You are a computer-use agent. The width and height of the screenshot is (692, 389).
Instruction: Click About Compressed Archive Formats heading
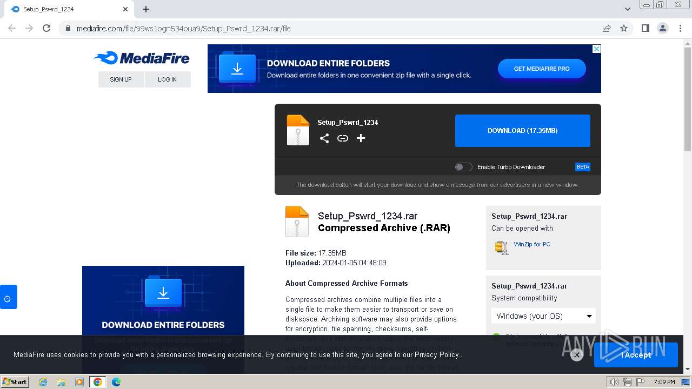[x=347, y=283]
